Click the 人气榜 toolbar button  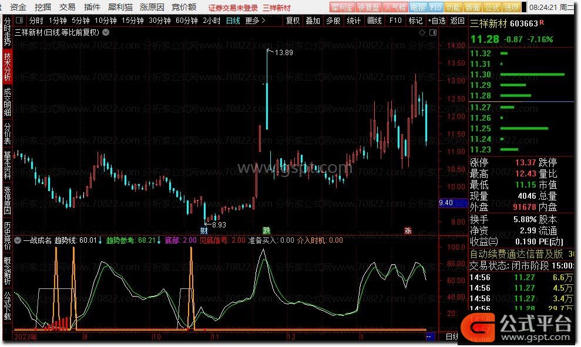pos(395,8)
